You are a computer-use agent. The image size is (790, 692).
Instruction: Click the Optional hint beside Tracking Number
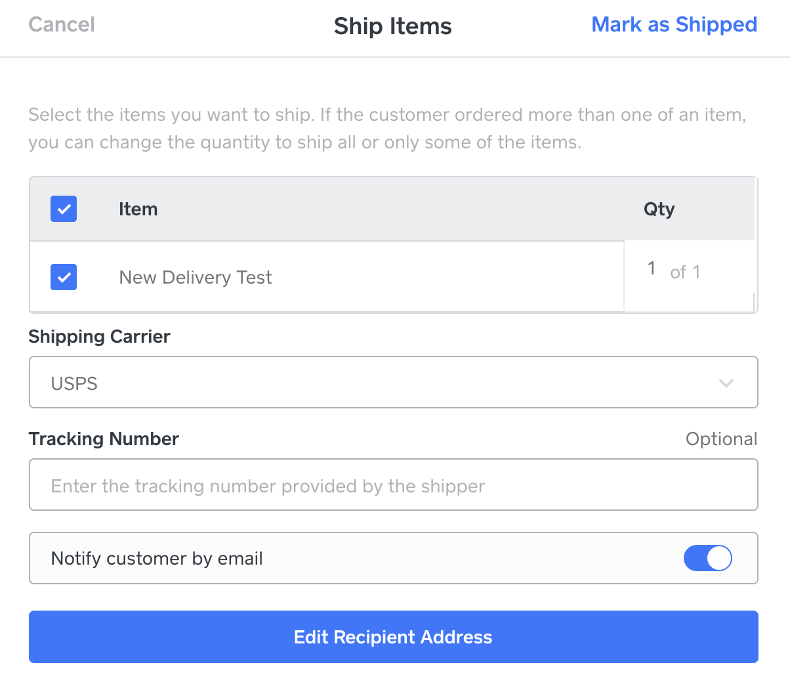[721, 439]
